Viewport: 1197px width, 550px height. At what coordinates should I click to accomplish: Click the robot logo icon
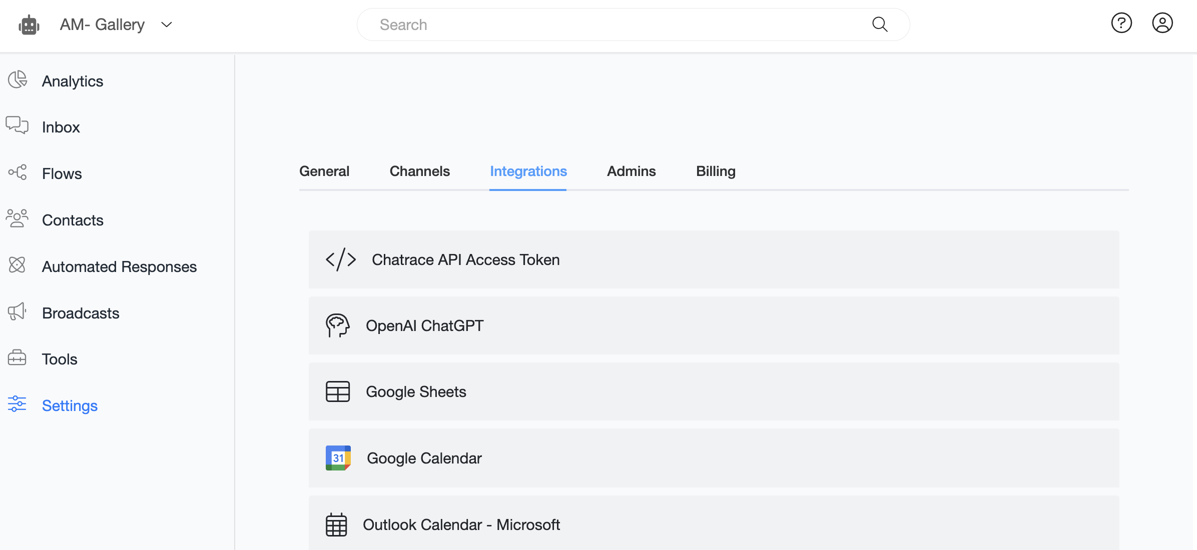pyautogui.click(x=29, y=24)
